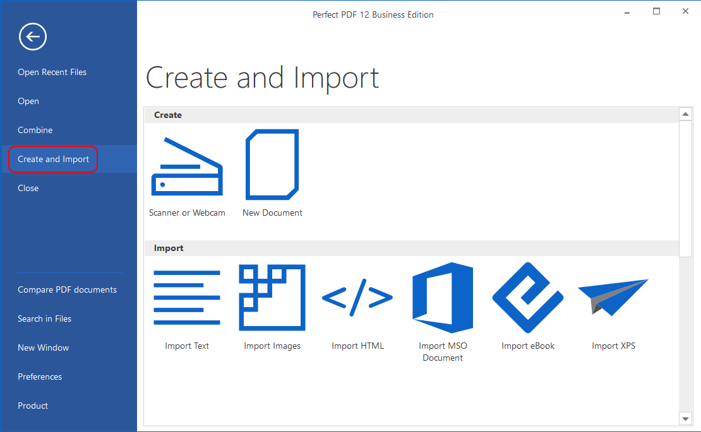This screenshot has width=701, height=432.
Task: Choose Close from the sidebar menu
Action: (x=28, y=189)
